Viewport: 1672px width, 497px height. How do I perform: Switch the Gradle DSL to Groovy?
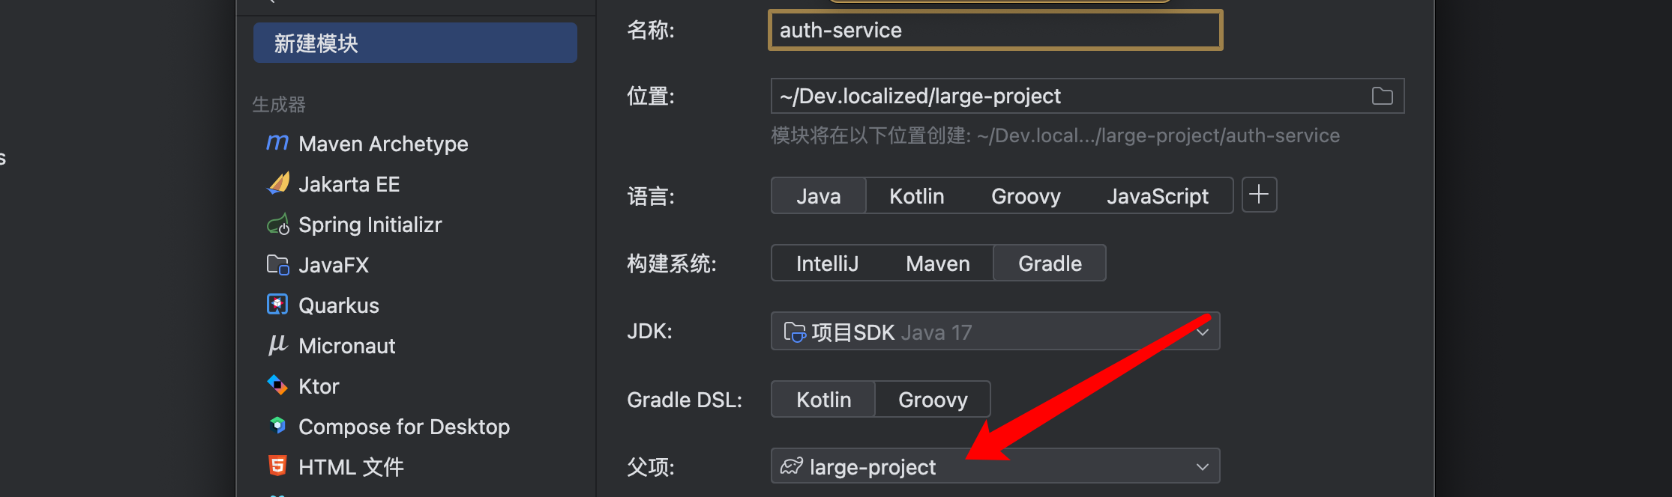click(933, 400)
